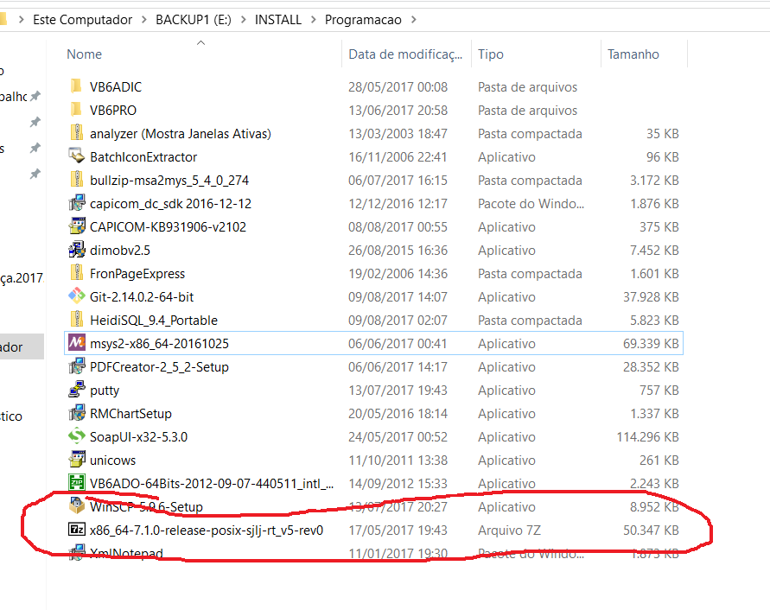Click the msys2-x86_64 application icon
The height and width of the screenshot is (610, 770).
76,343
